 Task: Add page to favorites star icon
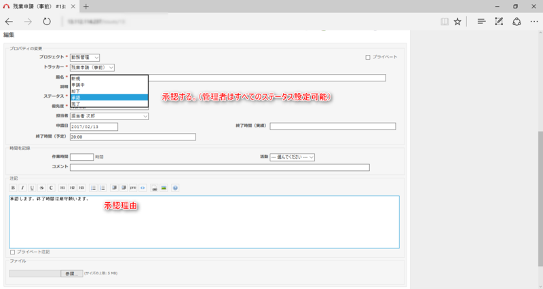(x=457, y=22)
